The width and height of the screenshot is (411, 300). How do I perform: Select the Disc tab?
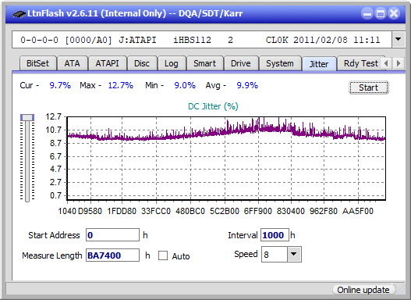pos(142,63)
